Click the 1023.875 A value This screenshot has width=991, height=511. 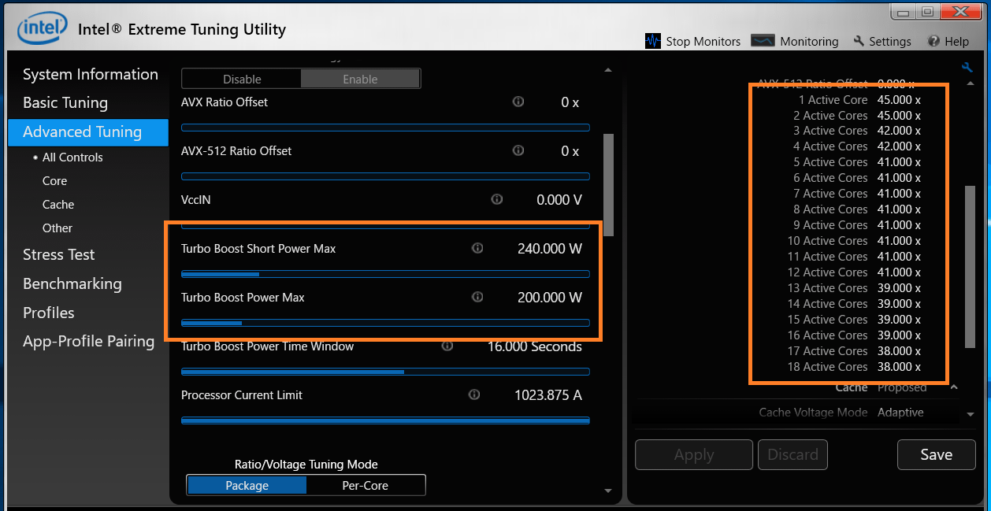548,395
